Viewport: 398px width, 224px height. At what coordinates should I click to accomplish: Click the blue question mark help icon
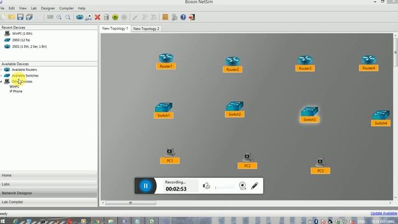(x=183, y=17)
